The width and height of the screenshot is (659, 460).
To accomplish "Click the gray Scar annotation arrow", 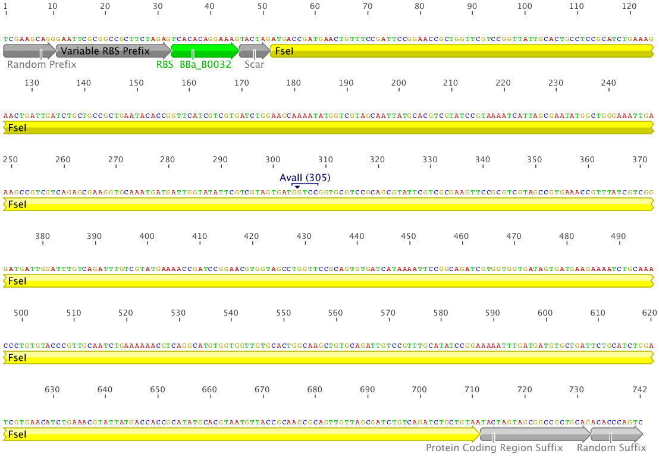I will (253, 51).
